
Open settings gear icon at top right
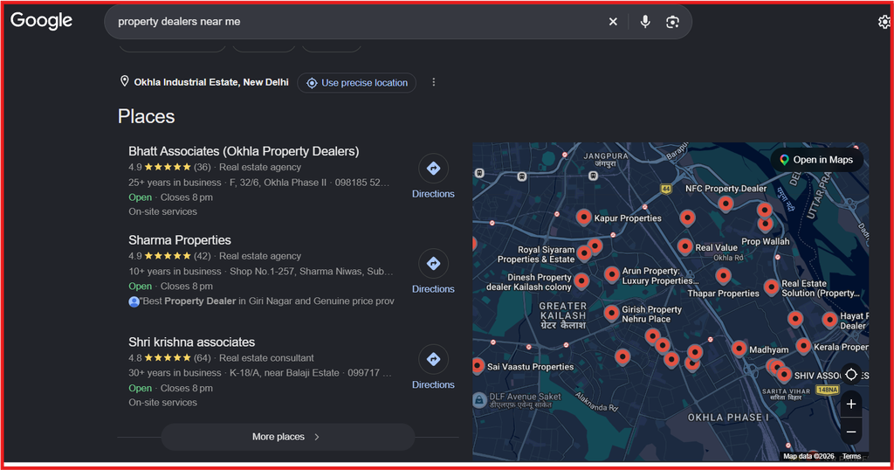pos(884,22)
